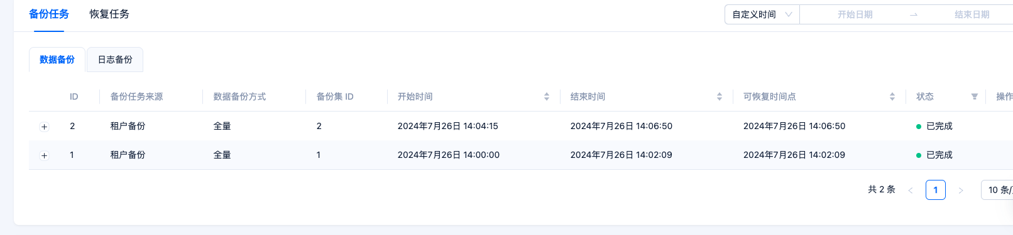
Task: Select page 1 in pagination
Action: click(x=936, y=190)
